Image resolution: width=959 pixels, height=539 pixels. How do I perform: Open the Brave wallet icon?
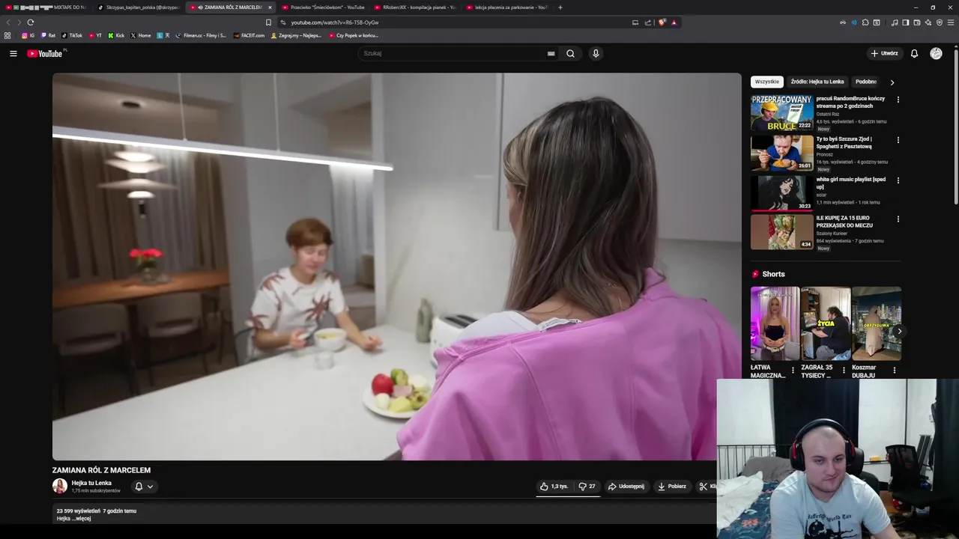coord(916,22)
